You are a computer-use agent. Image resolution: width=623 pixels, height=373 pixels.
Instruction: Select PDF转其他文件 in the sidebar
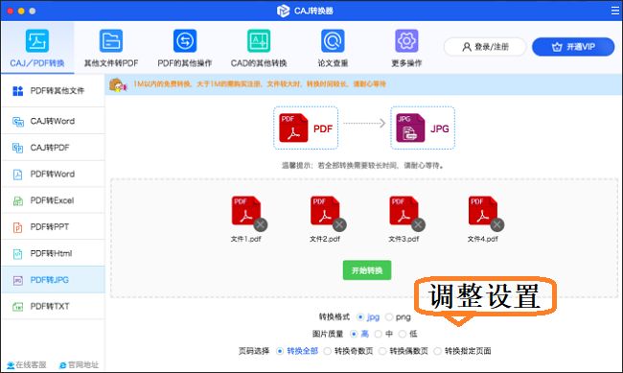coord(53,91)
